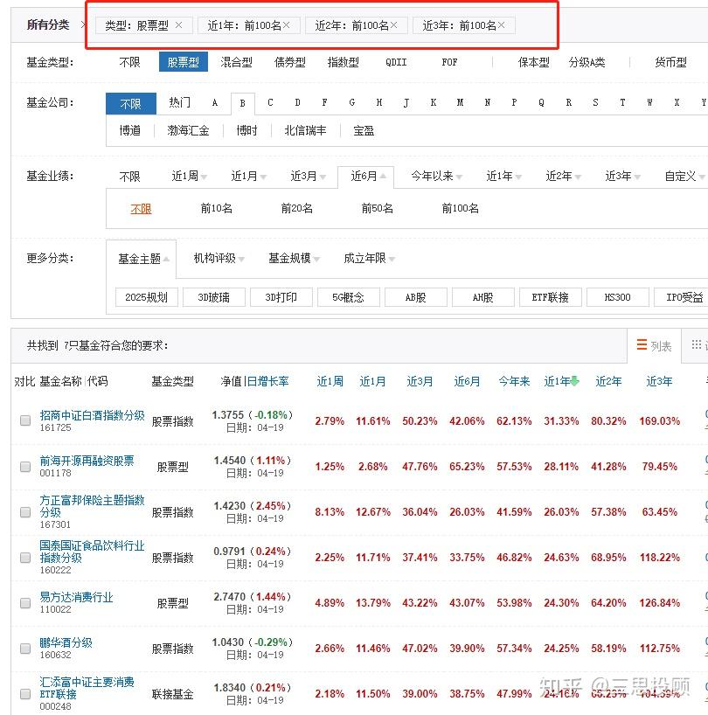This screenshot has height=715, width=708.
Task: Tick compare checkbox for 方正富邦保险主题指数分级
Action: (25, 512)
